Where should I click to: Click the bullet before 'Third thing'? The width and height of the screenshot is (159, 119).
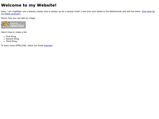coord(4,41)
